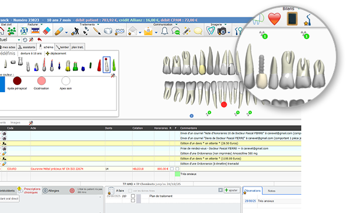
Task: Click the red undo arrow icon
Action: pyautogui.click(x=39, y=40)
